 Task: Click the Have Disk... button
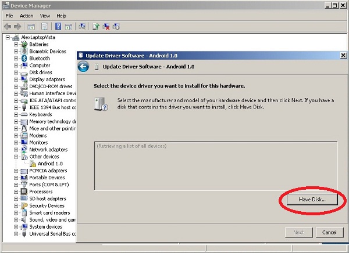coord(312,200)
